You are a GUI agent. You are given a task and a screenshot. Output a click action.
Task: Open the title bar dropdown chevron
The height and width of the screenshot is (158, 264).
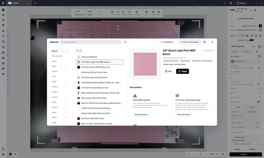point(224,3)
